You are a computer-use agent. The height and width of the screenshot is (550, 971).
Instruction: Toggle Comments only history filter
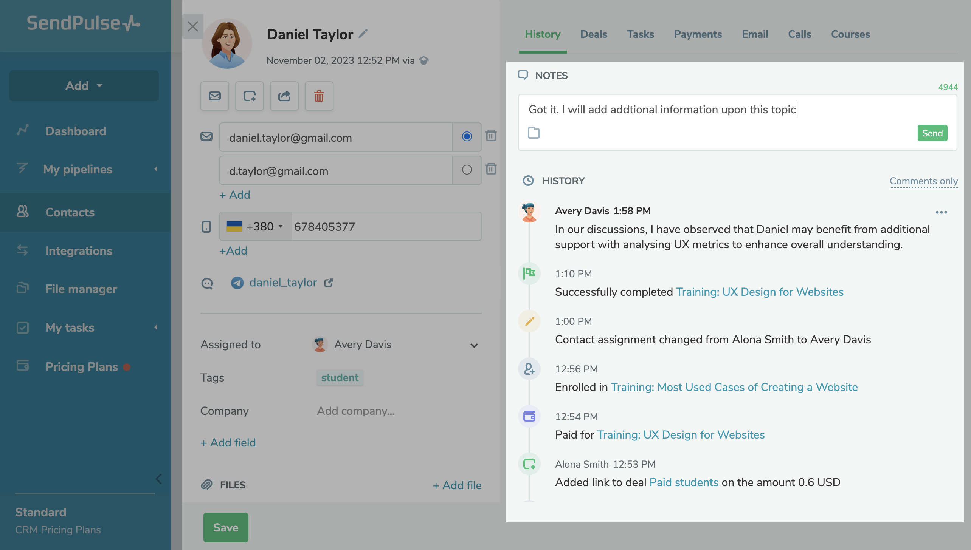[923, 181]
